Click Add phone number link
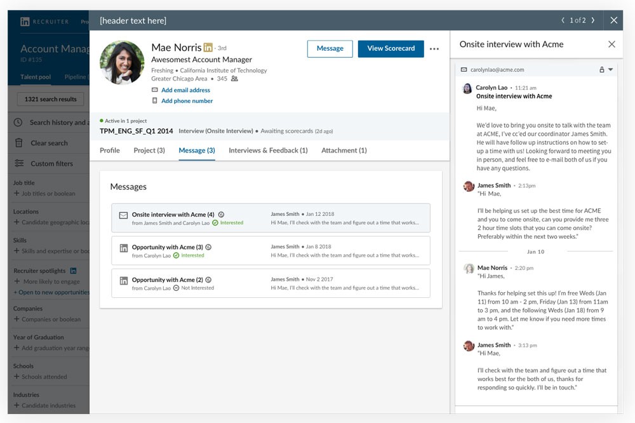Viewport: 635px width, 423px height. [x=187, y=101]
